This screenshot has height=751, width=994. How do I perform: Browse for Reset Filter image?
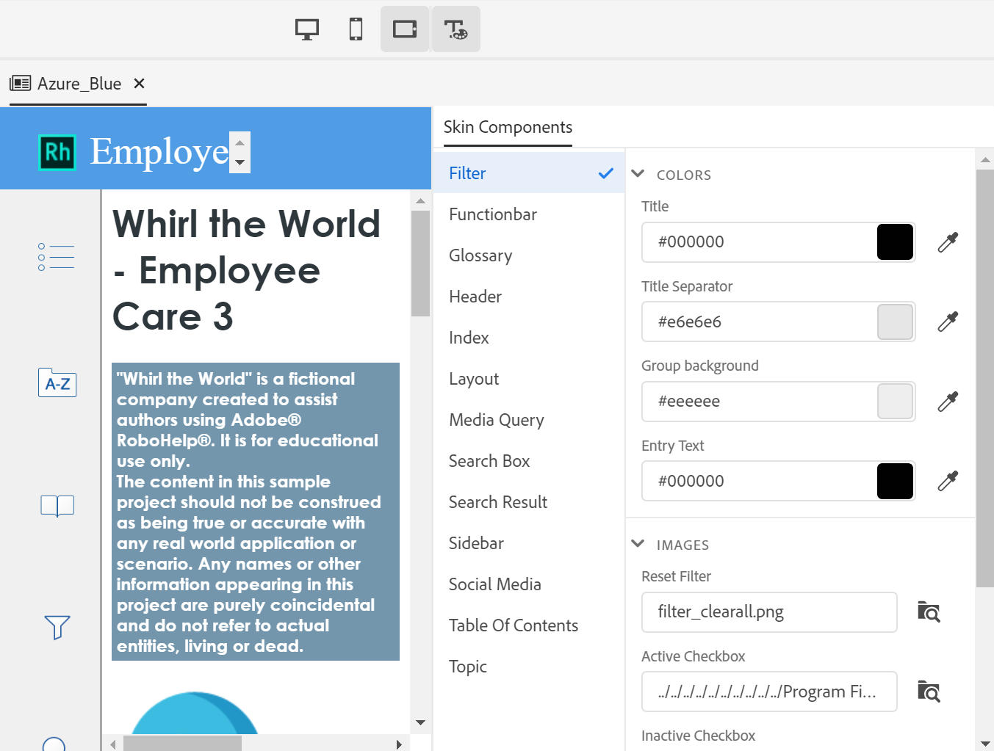[929, 612]
